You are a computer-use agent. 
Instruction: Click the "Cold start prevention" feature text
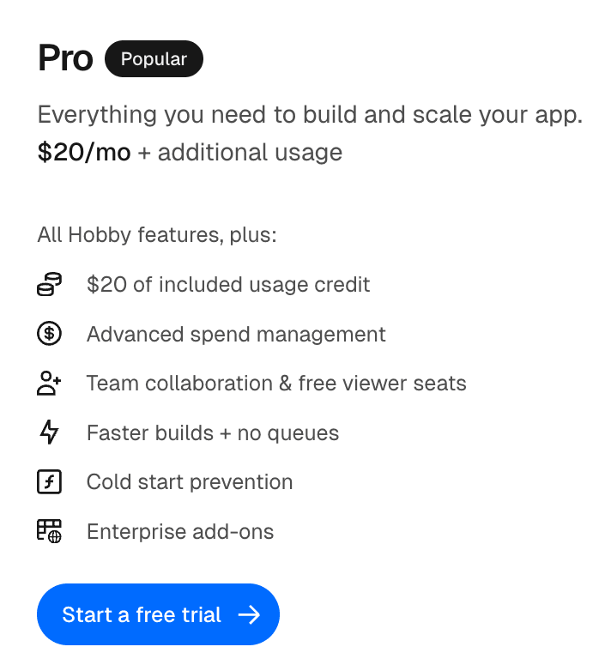pos(190,482)
